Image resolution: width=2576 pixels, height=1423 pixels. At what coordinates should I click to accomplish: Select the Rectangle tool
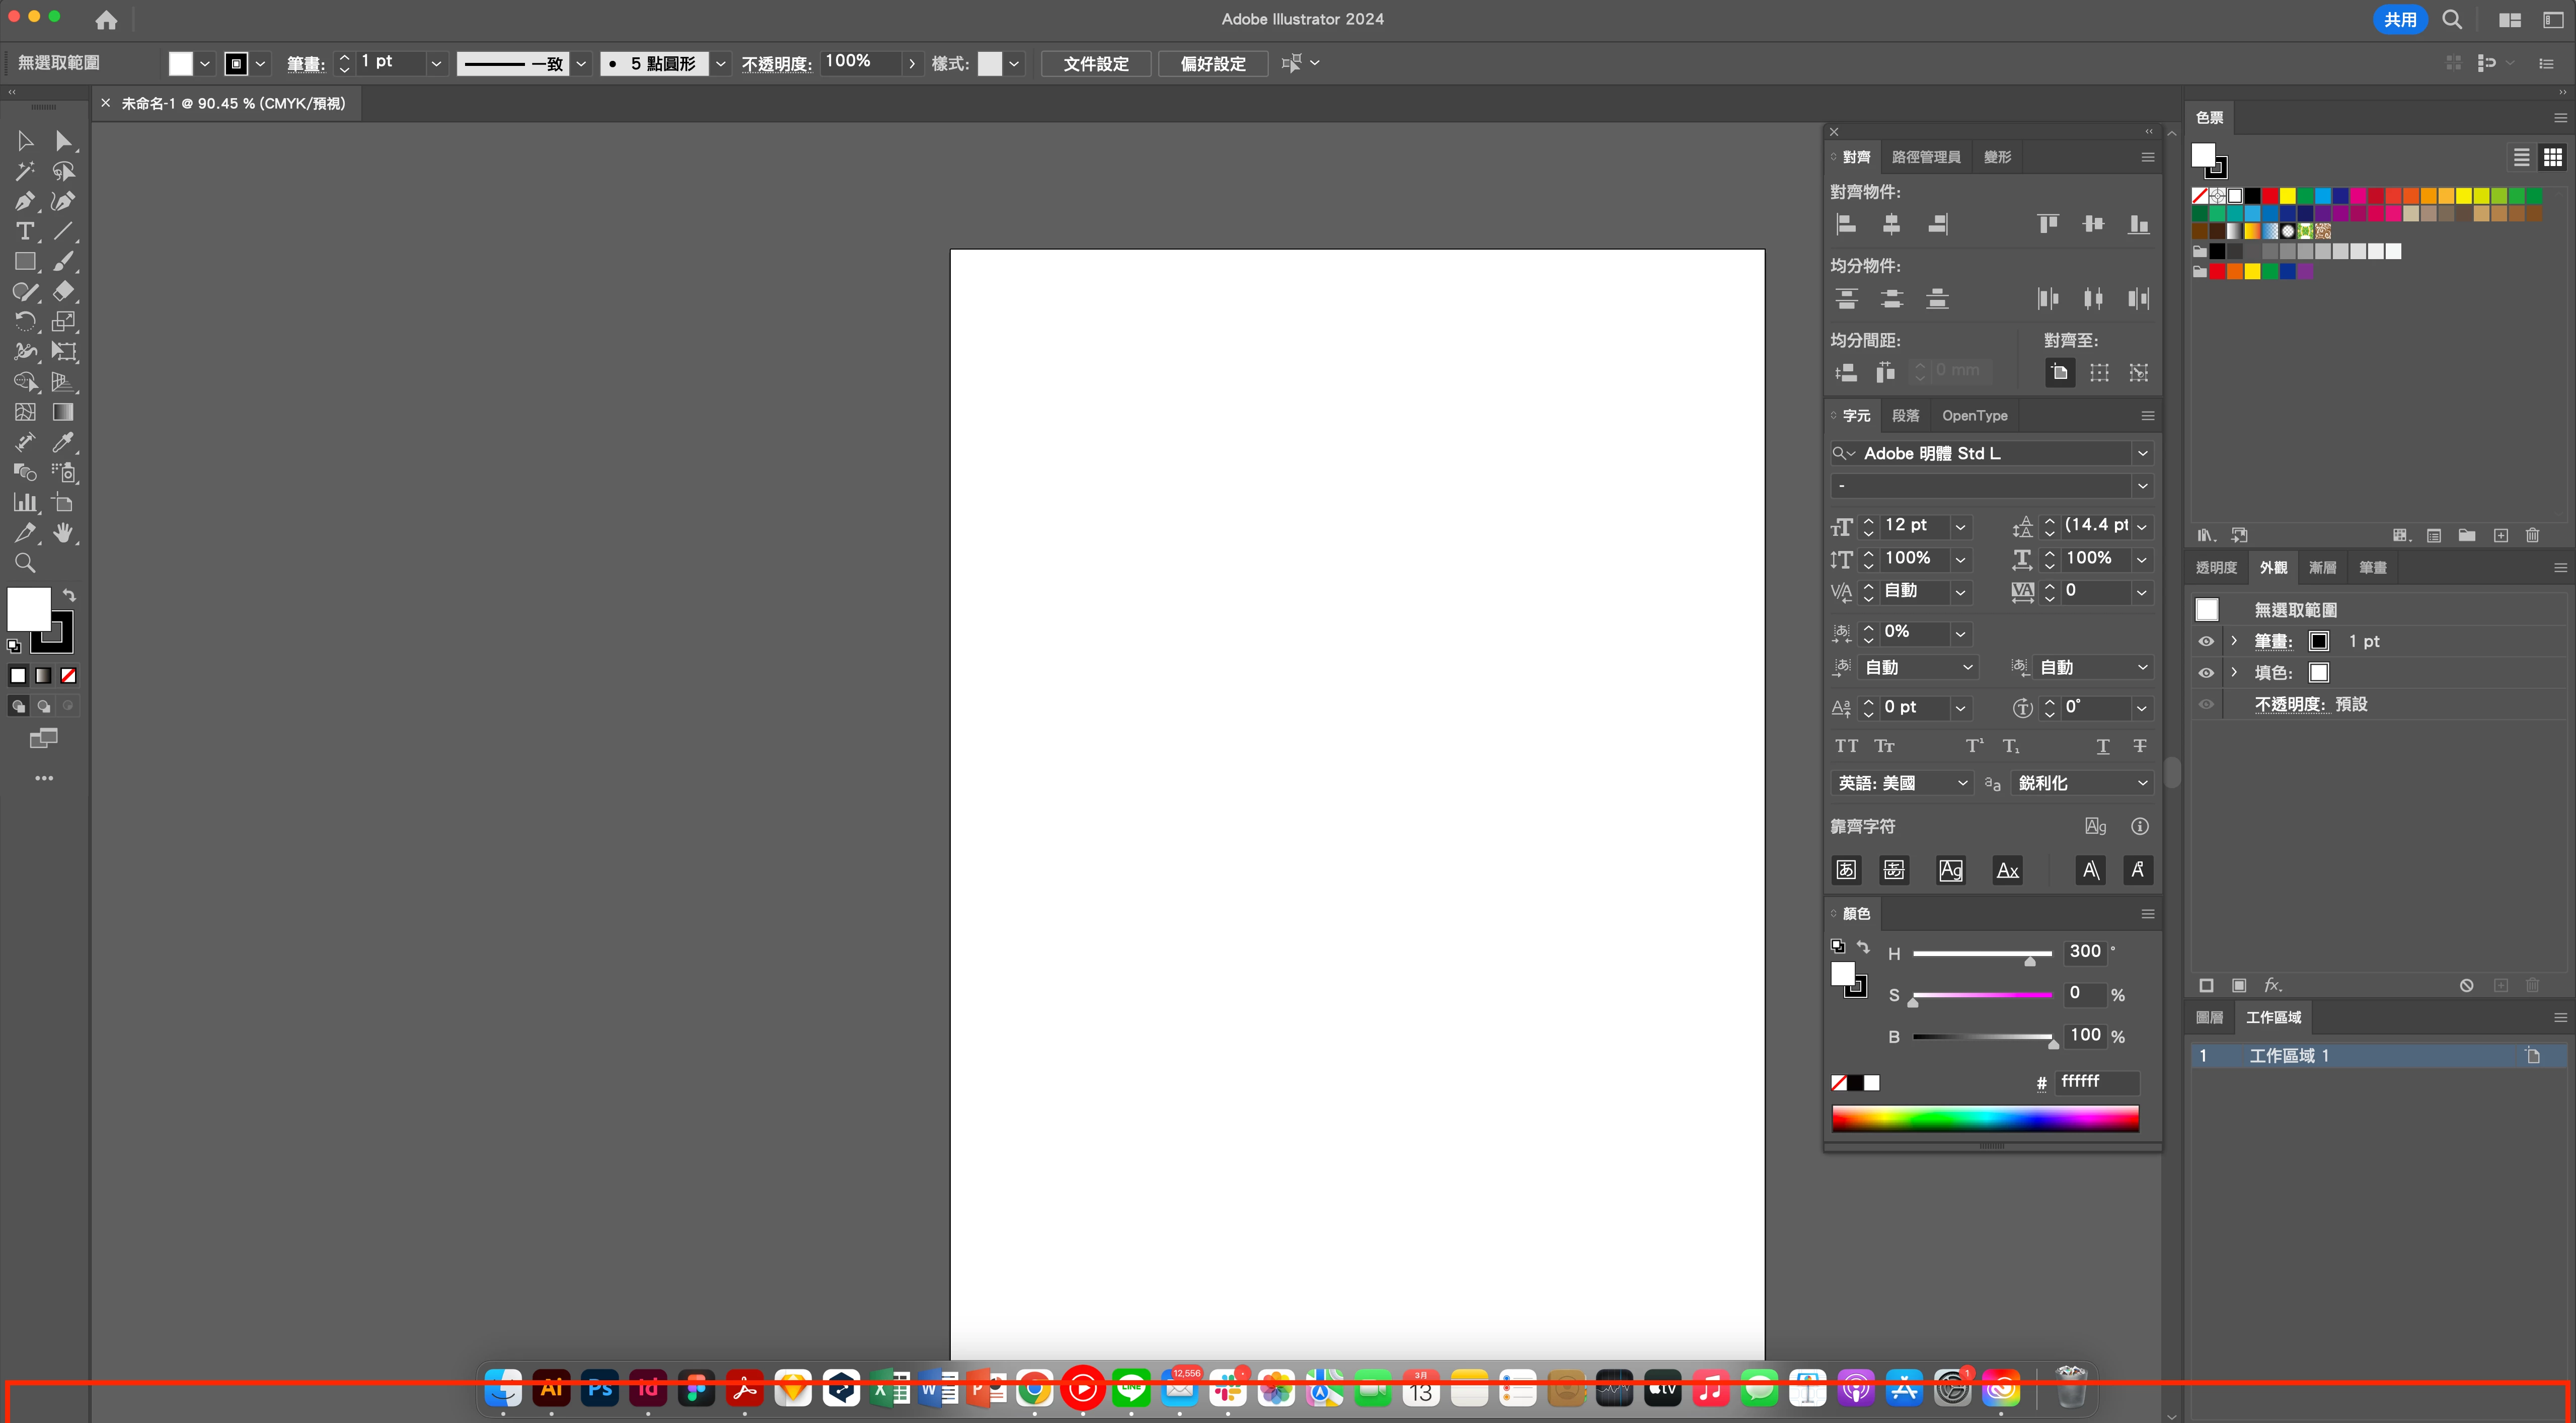pyautogui.click(x=24, y=262)
